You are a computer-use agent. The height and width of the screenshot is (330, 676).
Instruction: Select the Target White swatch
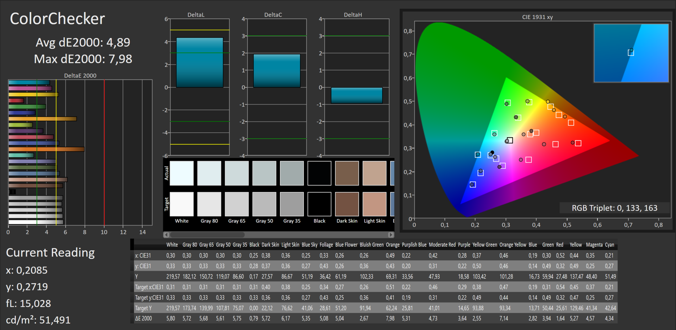(182, 204)
